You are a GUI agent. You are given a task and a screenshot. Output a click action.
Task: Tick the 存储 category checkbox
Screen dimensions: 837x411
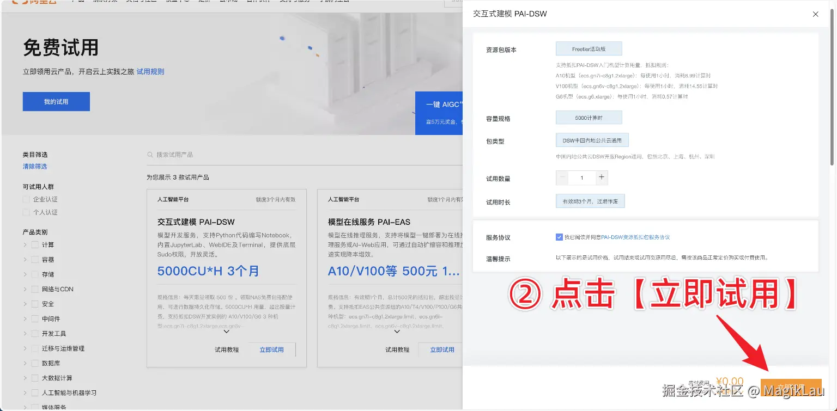[x=35, y=274]
